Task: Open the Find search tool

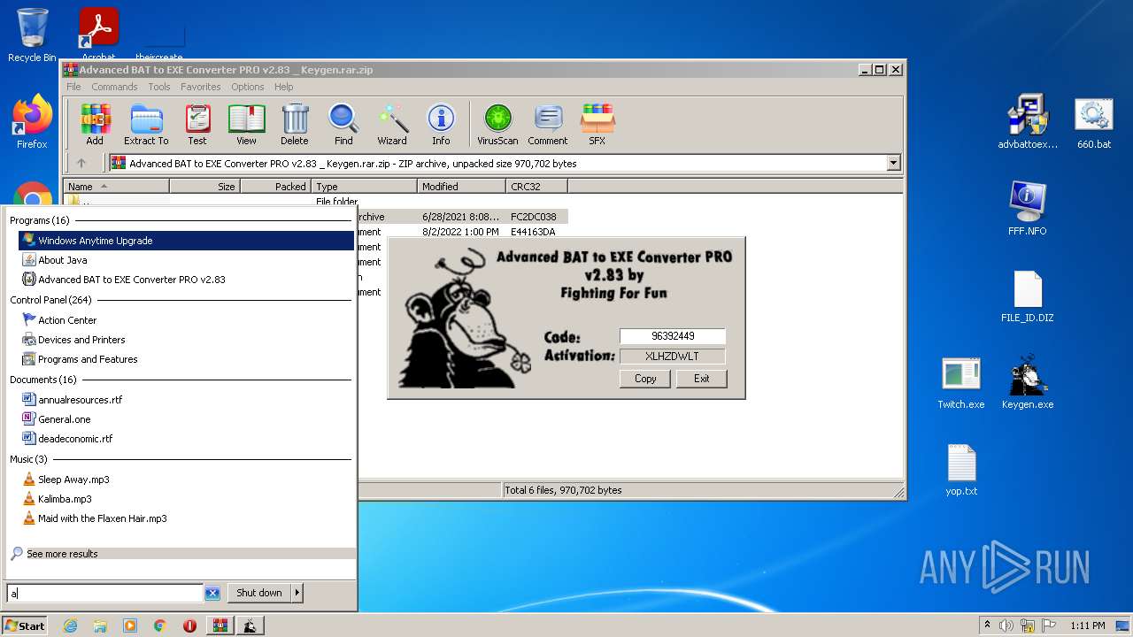Action: click(x=343, y=124)
